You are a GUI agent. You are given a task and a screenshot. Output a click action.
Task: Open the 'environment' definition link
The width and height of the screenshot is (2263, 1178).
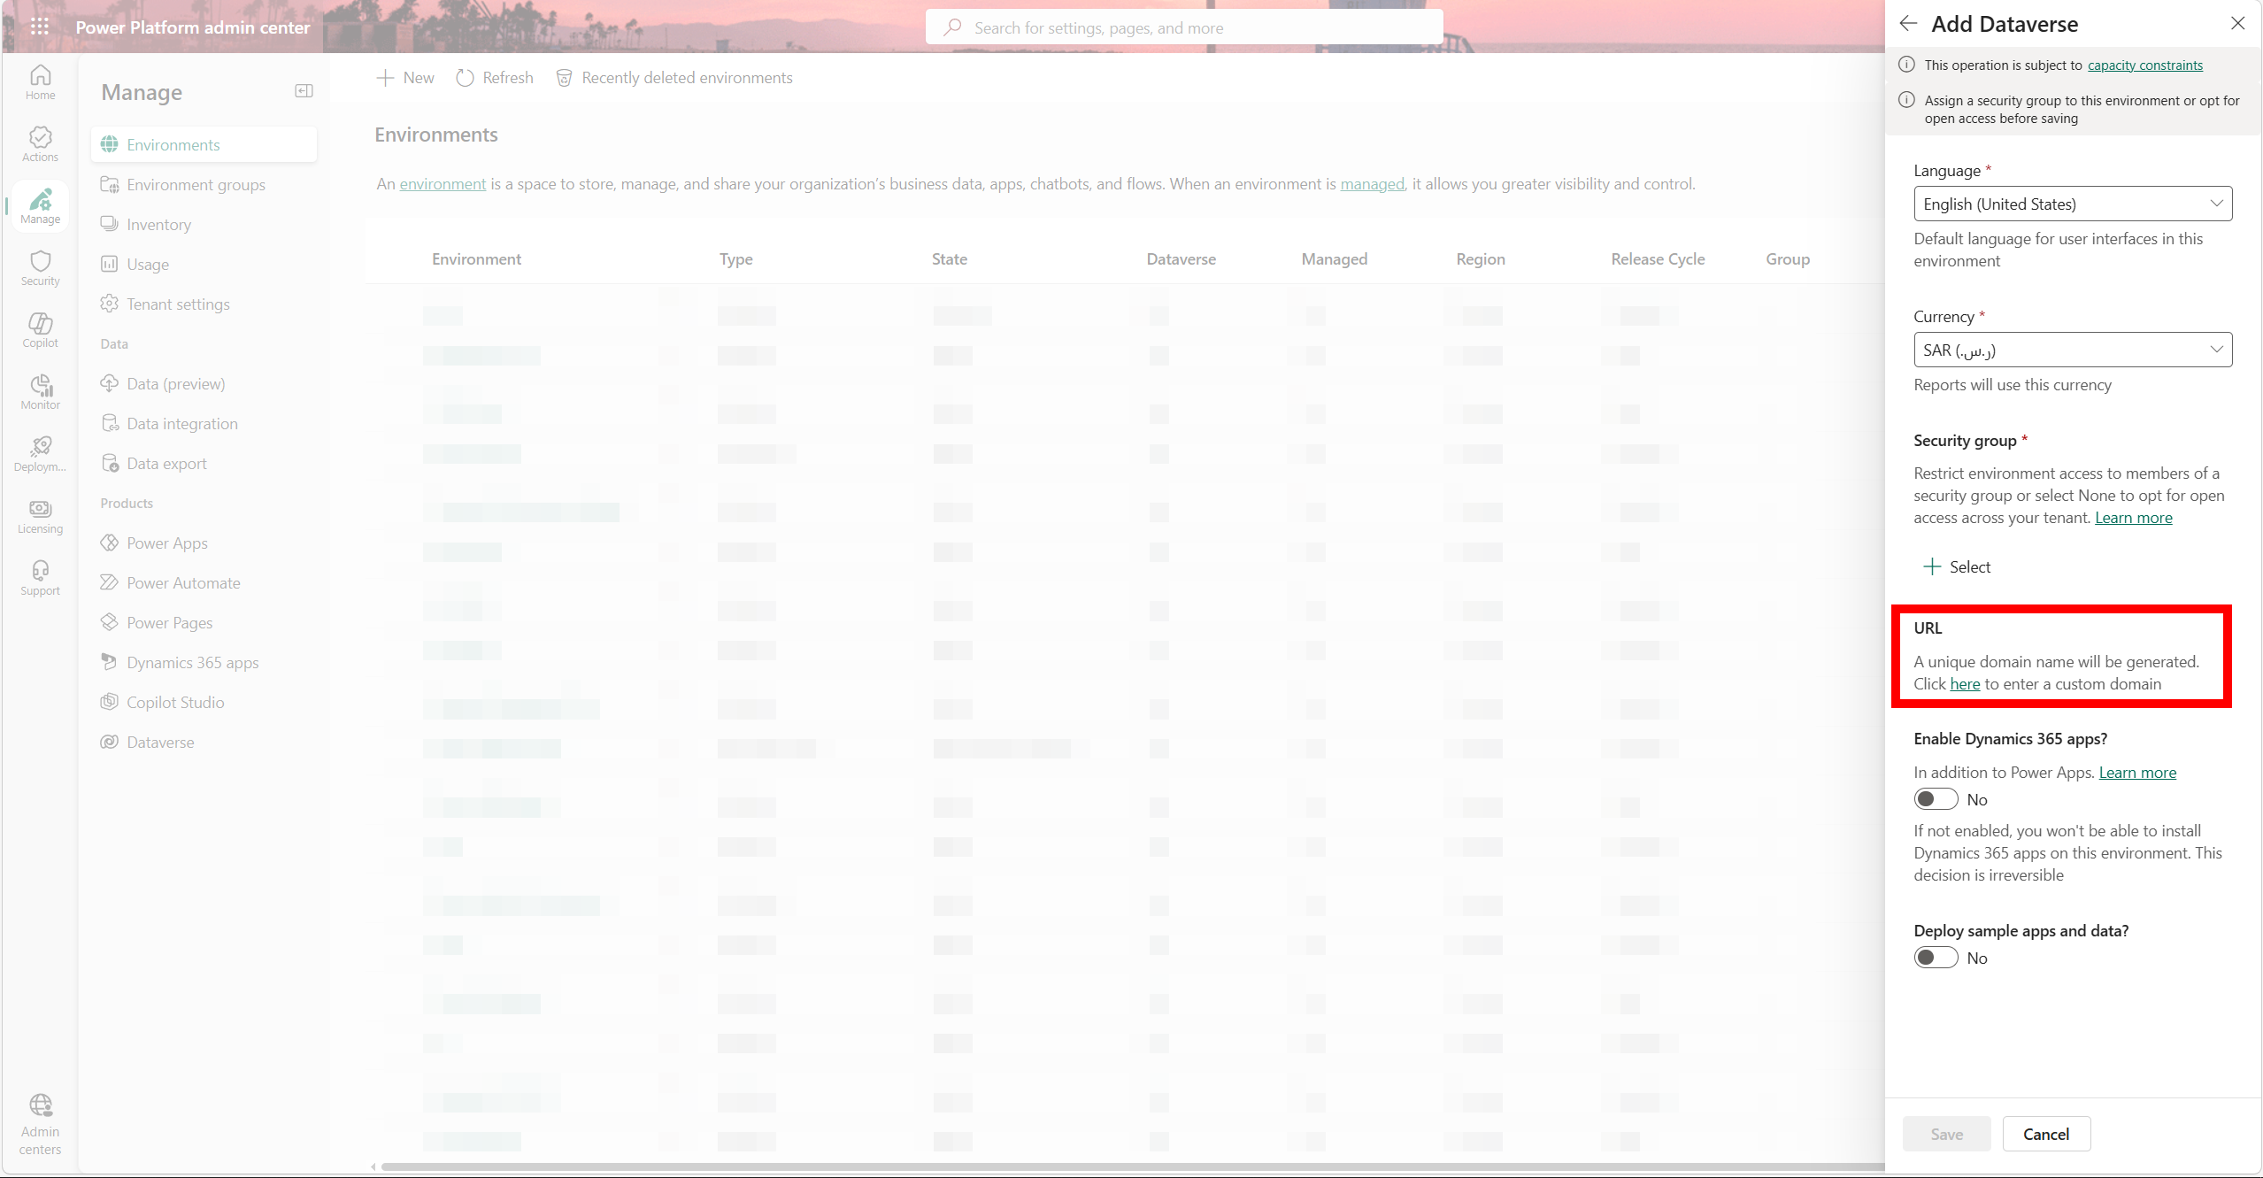coord(443,184)
